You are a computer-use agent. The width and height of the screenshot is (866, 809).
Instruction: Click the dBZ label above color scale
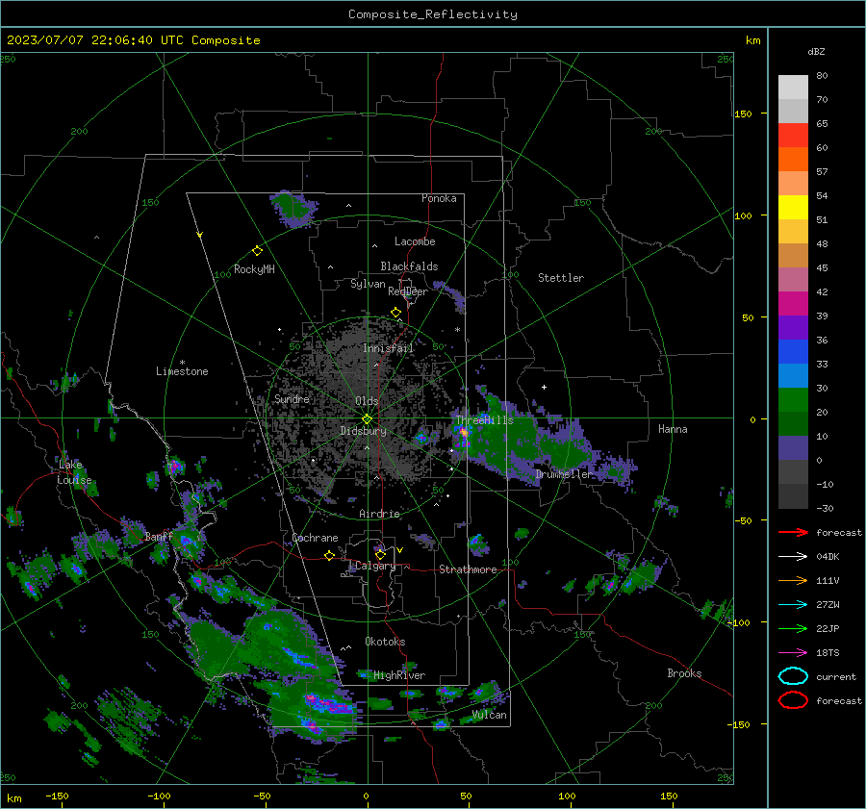coord(816,51)
